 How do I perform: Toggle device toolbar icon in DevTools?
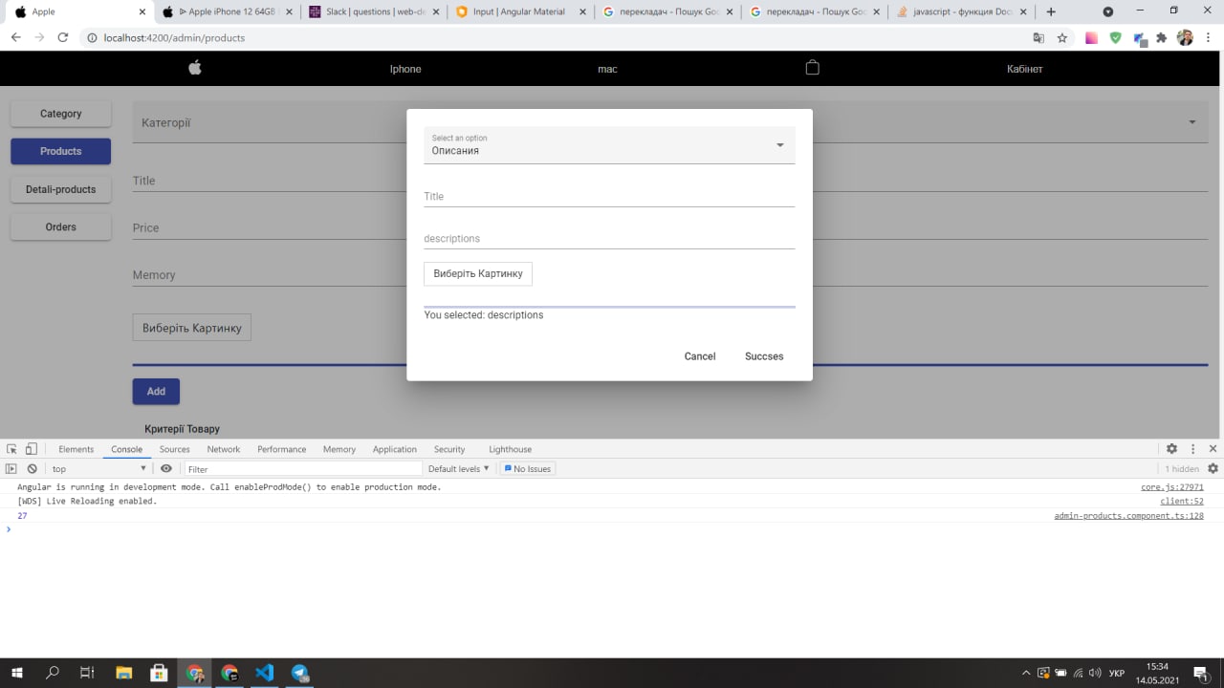coord(31,449)
